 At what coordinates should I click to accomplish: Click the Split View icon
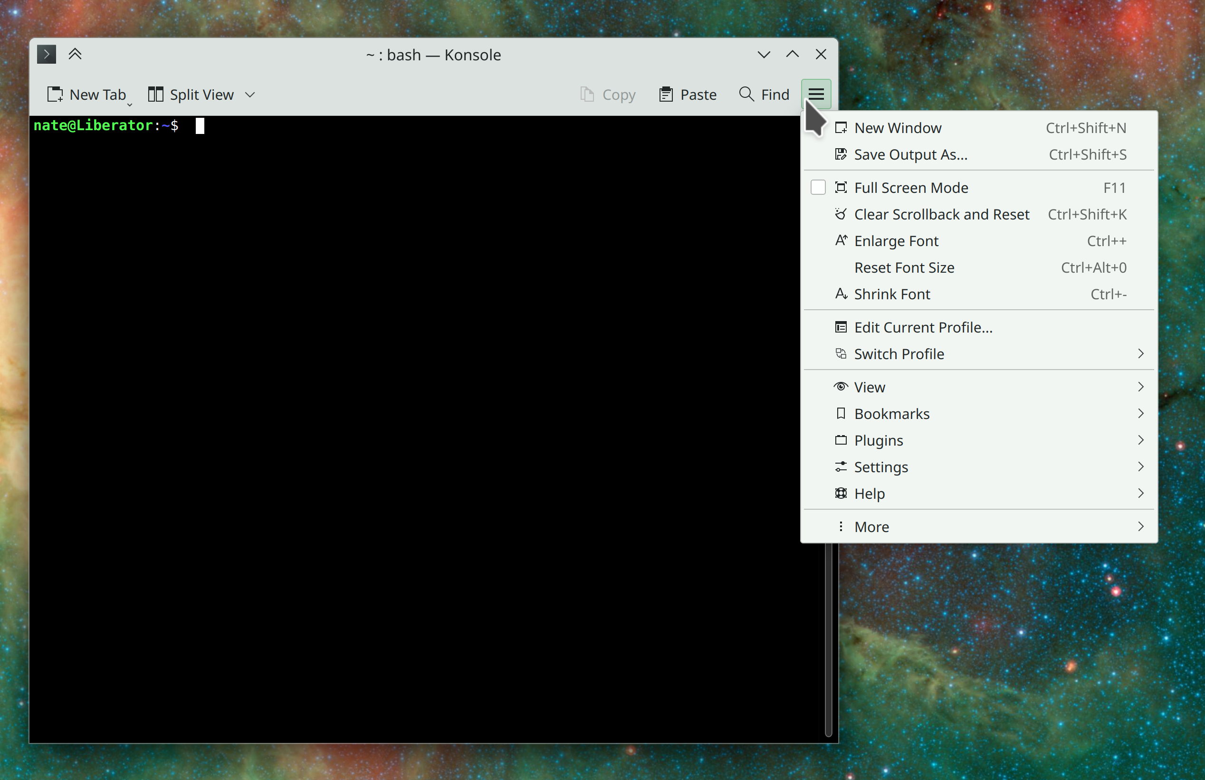click(x=155, y=94)
